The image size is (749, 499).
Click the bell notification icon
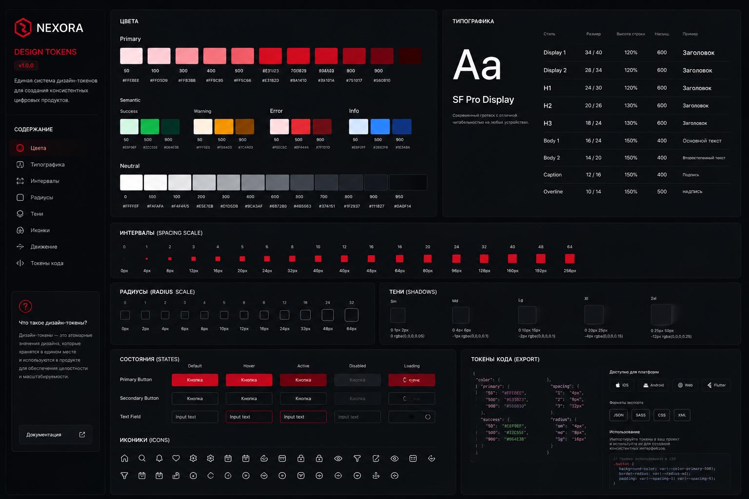pos(159,458)
